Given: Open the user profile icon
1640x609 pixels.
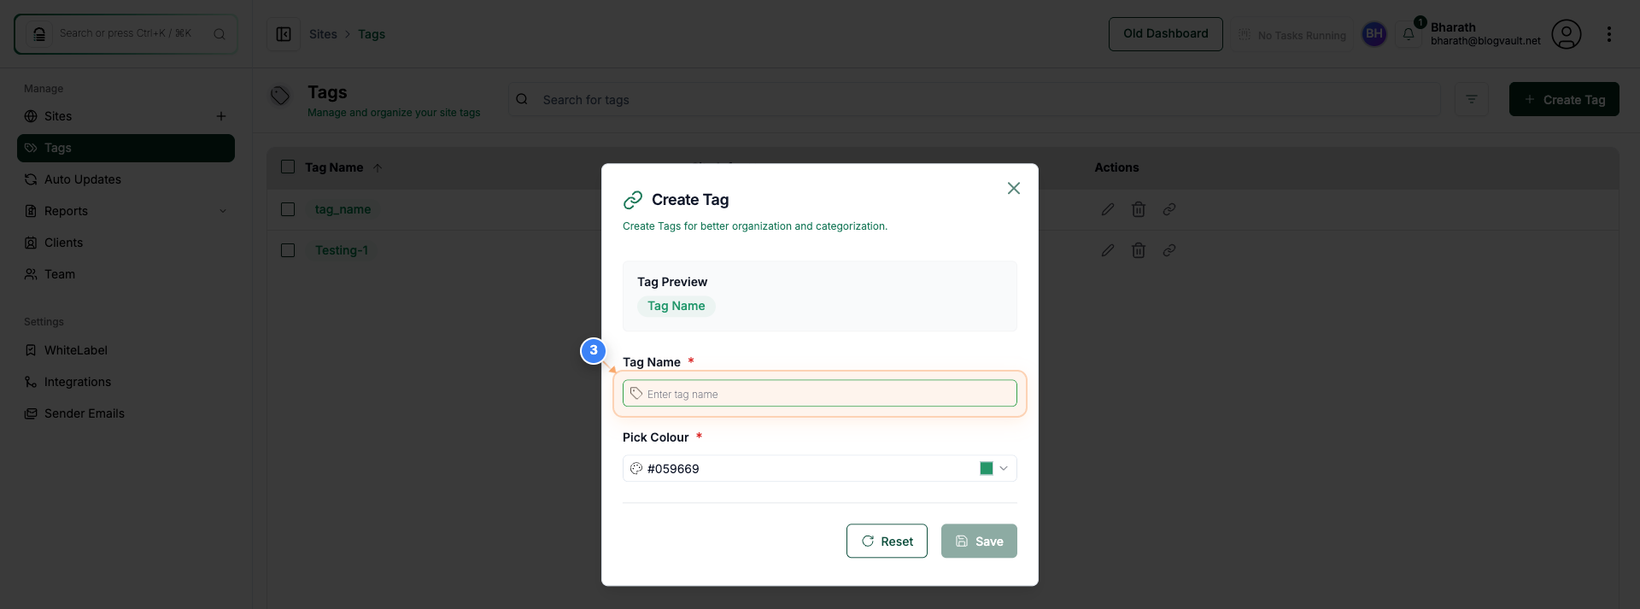Looking at the screenshot, I should pyautogui.click(x=1567, y=34).
